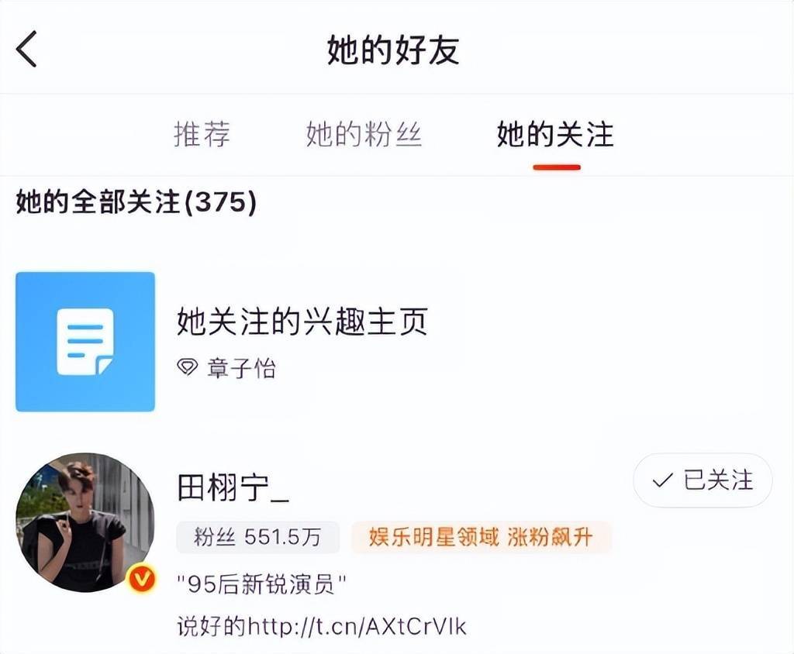Switch to 她的粉丝 tab

tap(364, 134)
